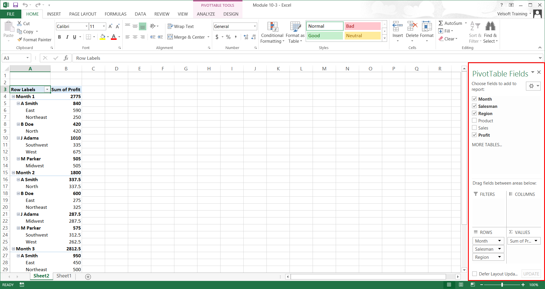
Task: Open Conditional Formatting options
Action: coord(272,32)
